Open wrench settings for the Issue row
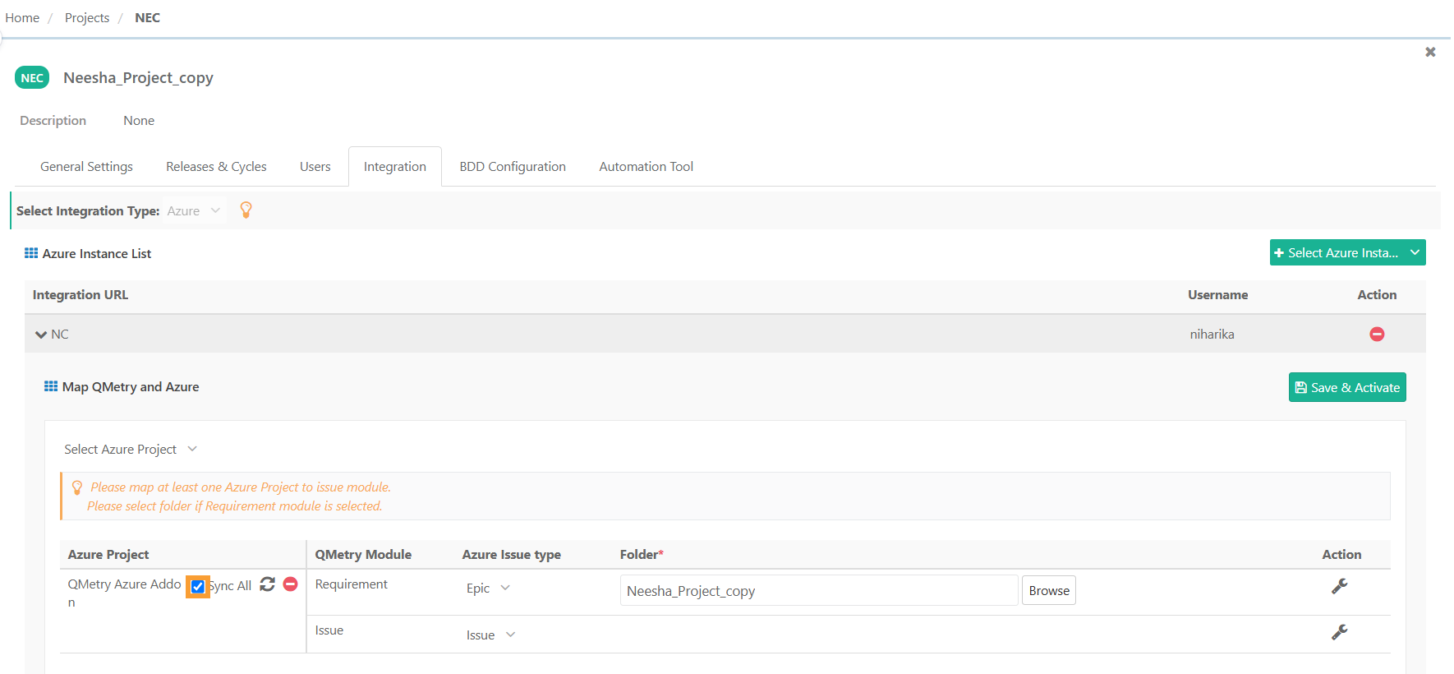The image size is (1454, 674). click(1339, 632)
